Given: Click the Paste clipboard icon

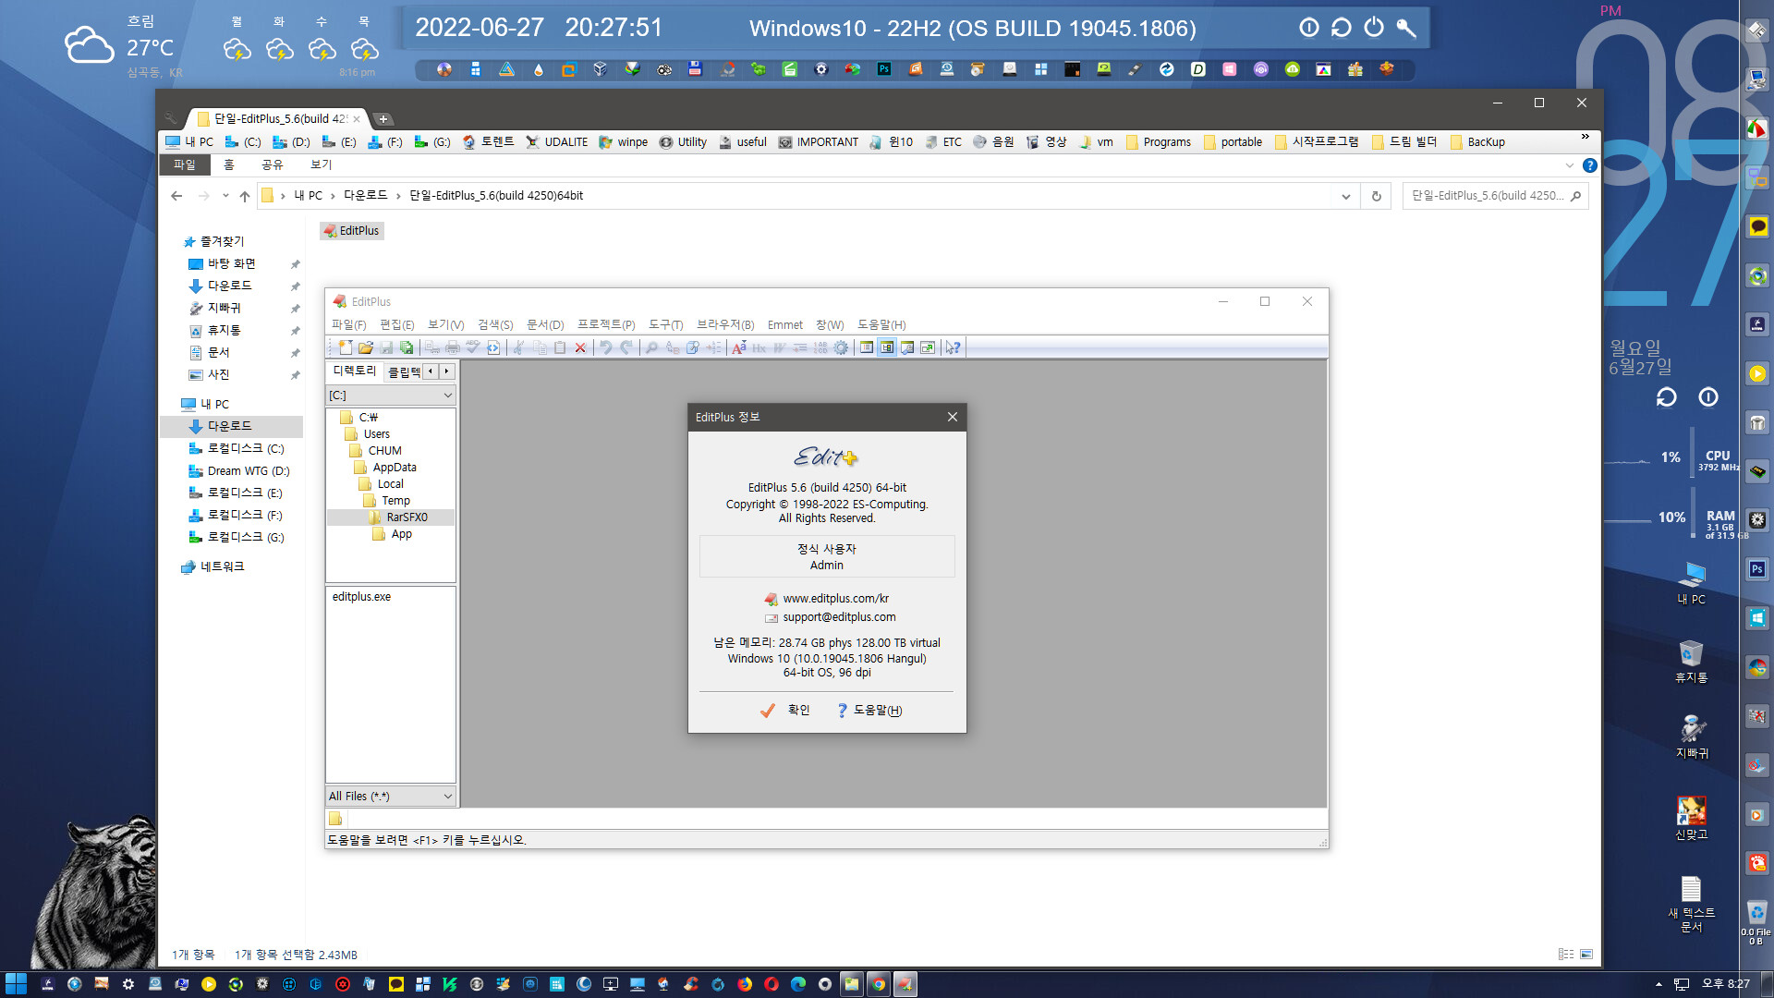Looking at the screenshot, I should 560,347.
